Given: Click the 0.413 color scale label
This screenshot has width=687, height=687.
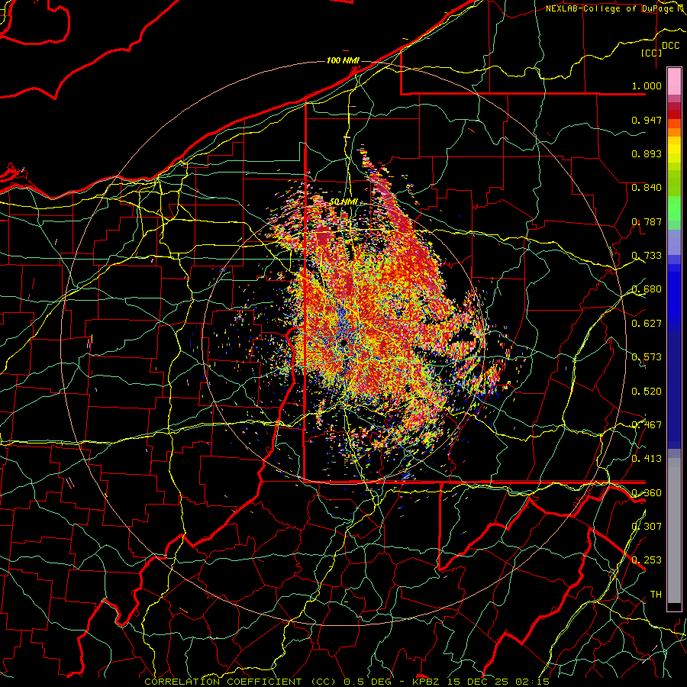Looking at the screenshot, I should click(x=647, y=459).
